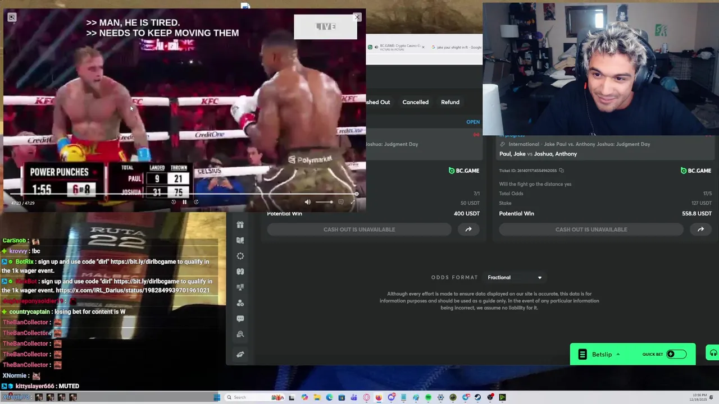Switch to the Cashed Out tab
The height and width of the screenshot is (404, 719).
[x=378, y=102]
